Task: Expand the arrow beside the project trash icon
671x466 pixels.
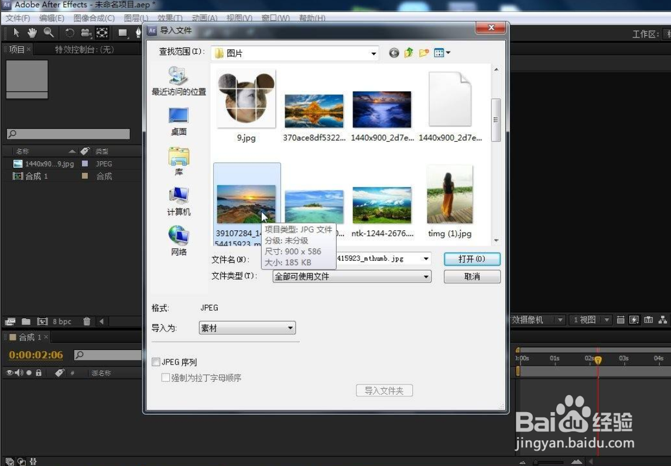Action: (x=101, y=321)
